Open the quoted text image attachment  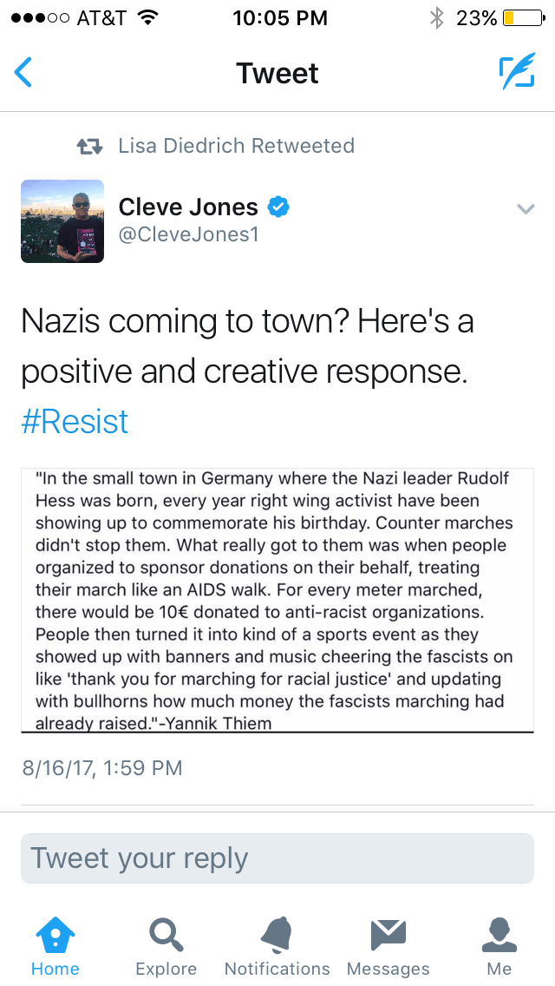coord(277,601)
